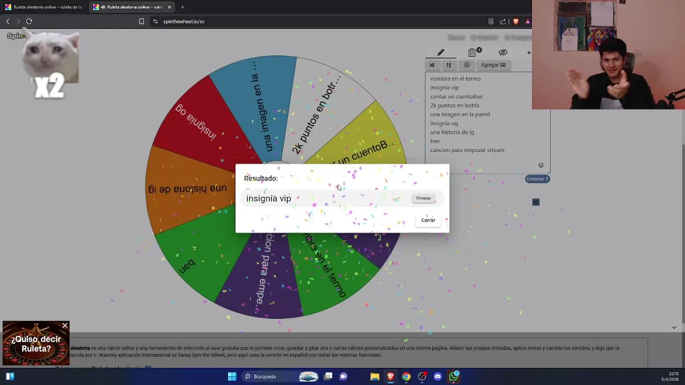Close the '¿Quiso decir Ruleta?' overlay

(65, 326)
